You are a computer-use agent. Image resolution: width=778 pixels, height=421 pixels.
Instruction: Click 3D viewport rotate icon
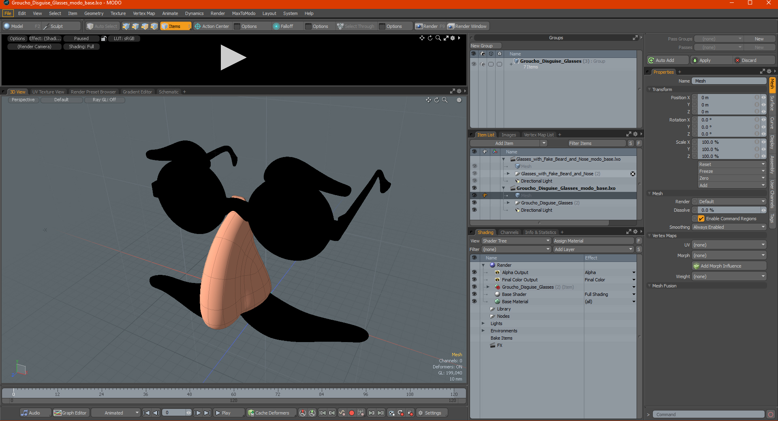tap(436, 100)
